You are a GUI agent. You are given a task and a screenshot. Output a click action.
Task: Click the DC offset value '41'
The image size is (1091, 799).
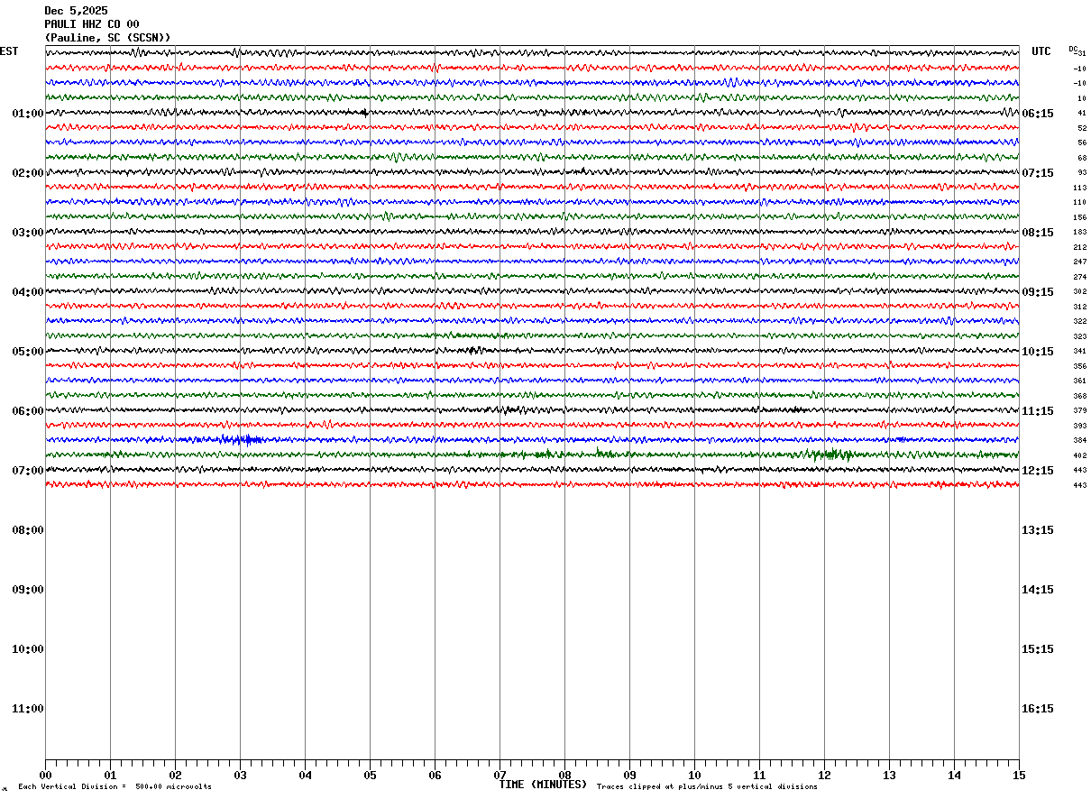click(1082, 114)
